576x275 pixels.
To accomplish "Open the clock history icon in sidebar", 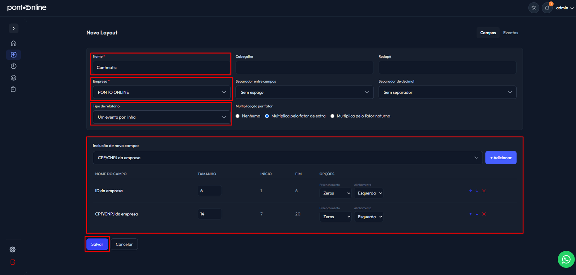I will [14, 66].
